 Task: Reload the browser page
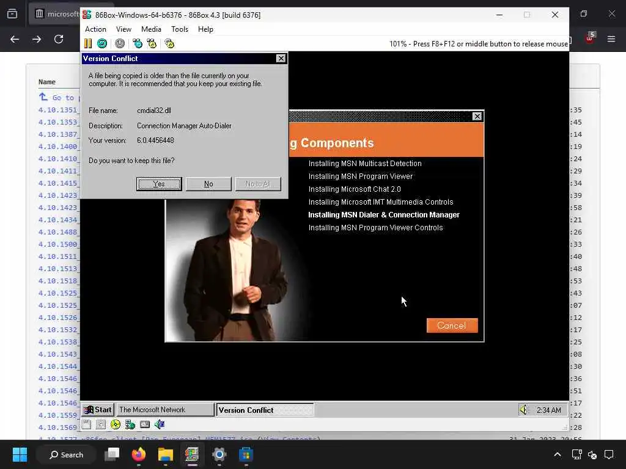[59, 39]
